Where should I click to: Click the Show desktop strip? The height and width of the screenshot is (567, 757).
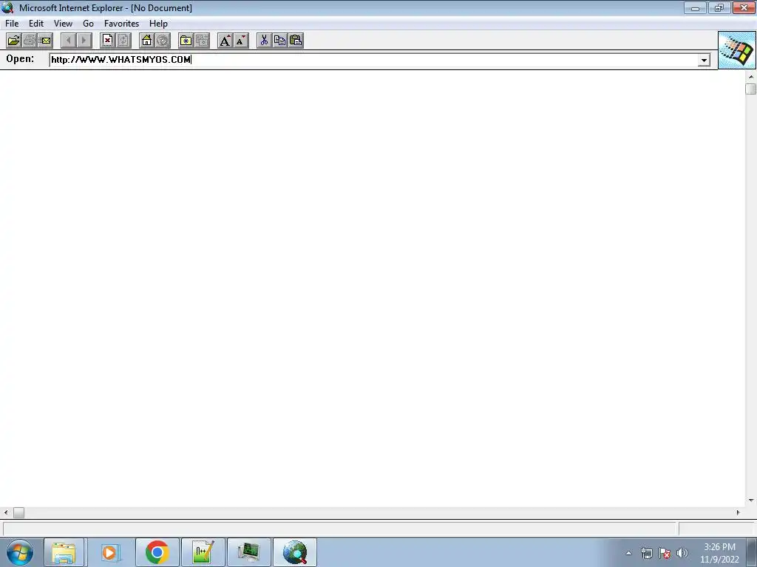pyautogui.click(x=752, y=553)
